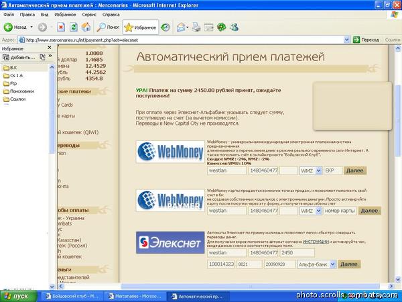Switch to Mercenaries - Microso... taskbar window
The height and width of the screenshot is (302, 402).
pyautogui.click(x=135, y=297)
